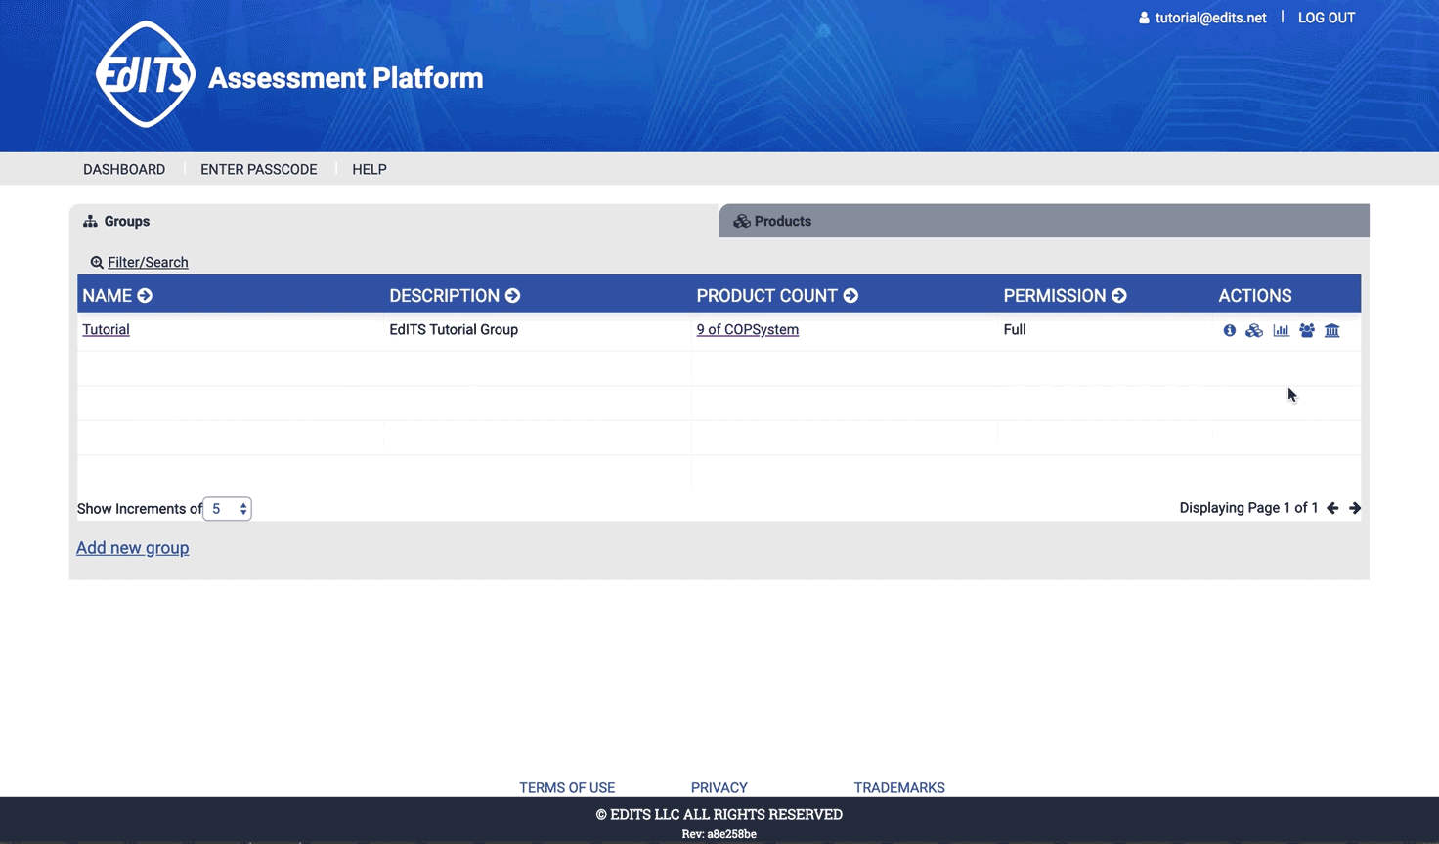
Task: Sort by Permission using its arrow icon
Action: 1119,296
